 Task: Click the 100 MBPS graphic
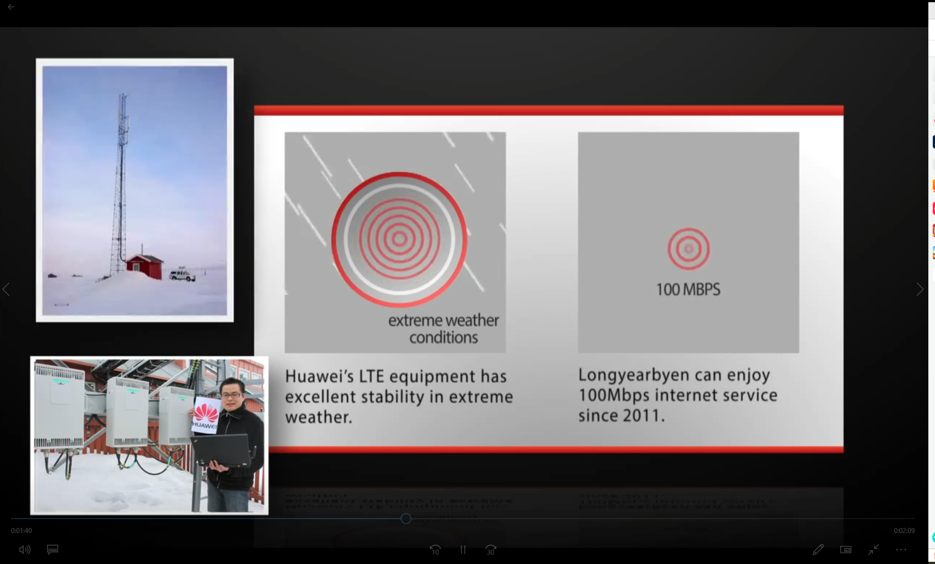[x=689, y=242]
